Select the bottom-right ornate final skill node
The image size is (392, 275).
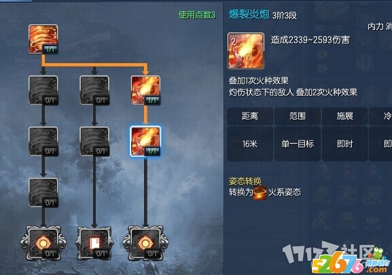tap(145, 244)
